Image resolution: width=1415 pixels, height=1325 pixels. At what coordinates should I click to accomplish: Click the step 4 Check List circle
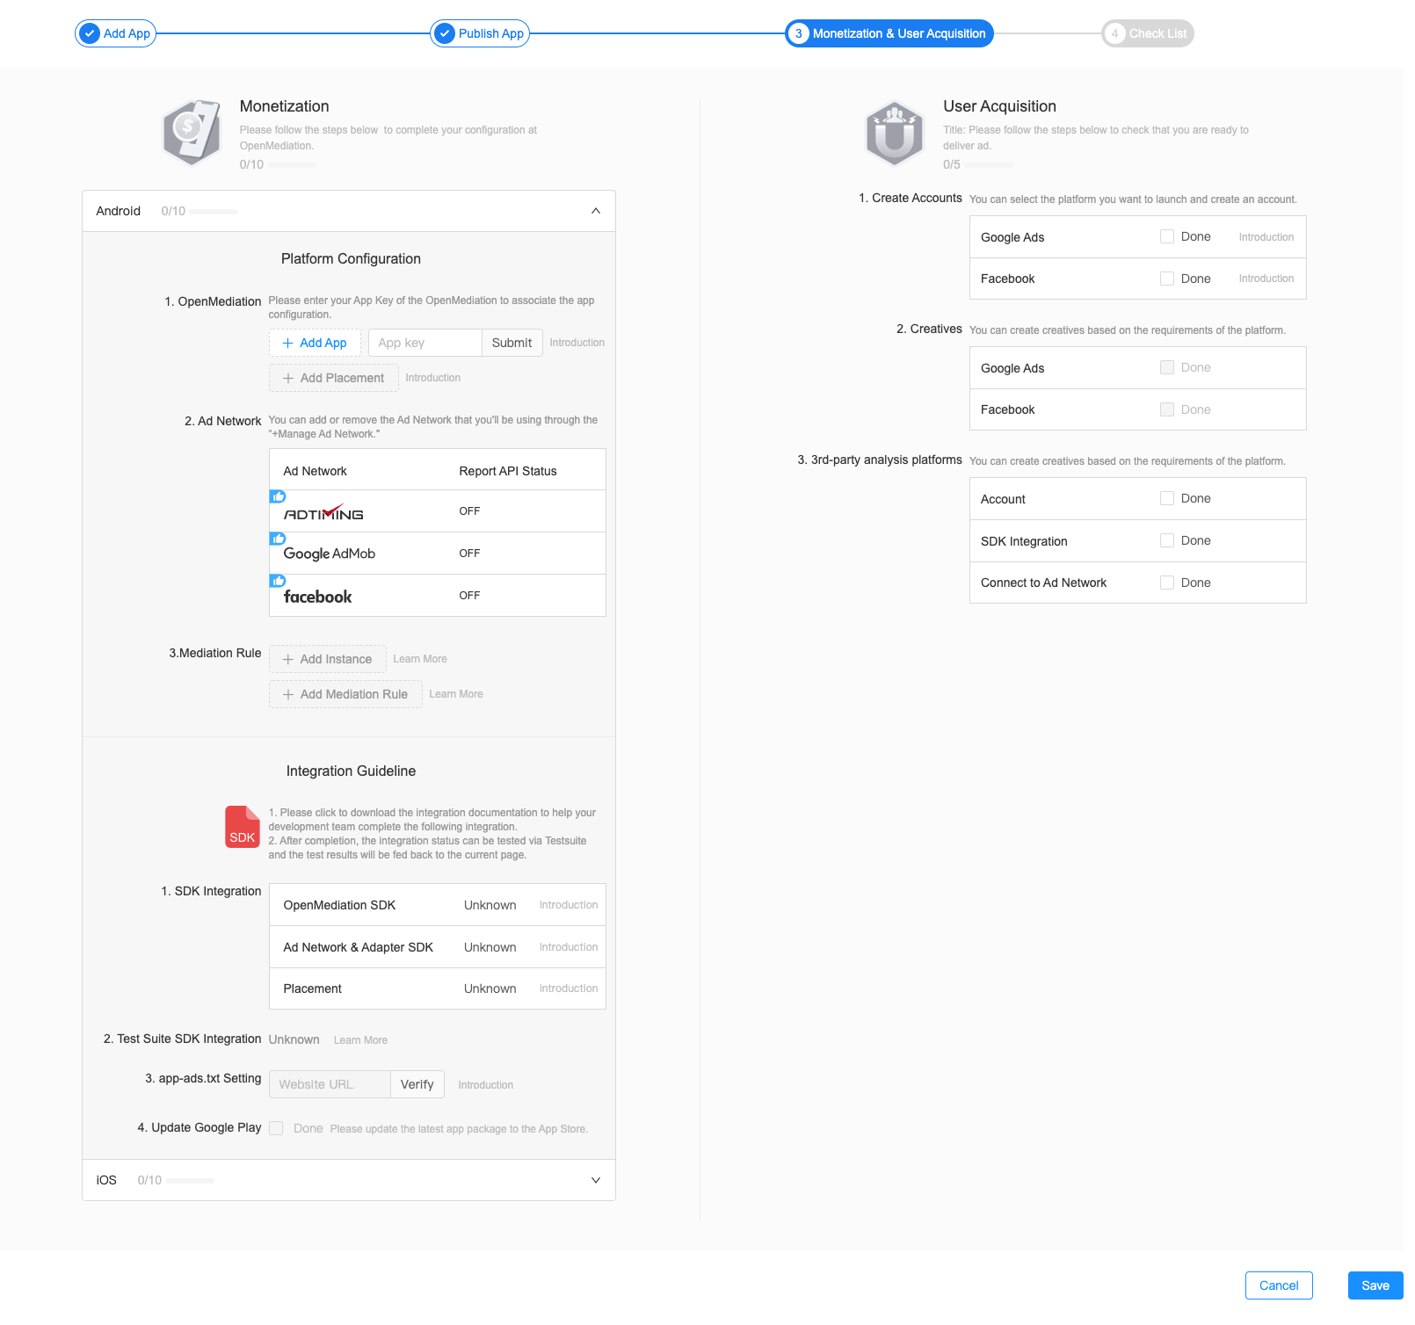click(x=1114, y=33)
